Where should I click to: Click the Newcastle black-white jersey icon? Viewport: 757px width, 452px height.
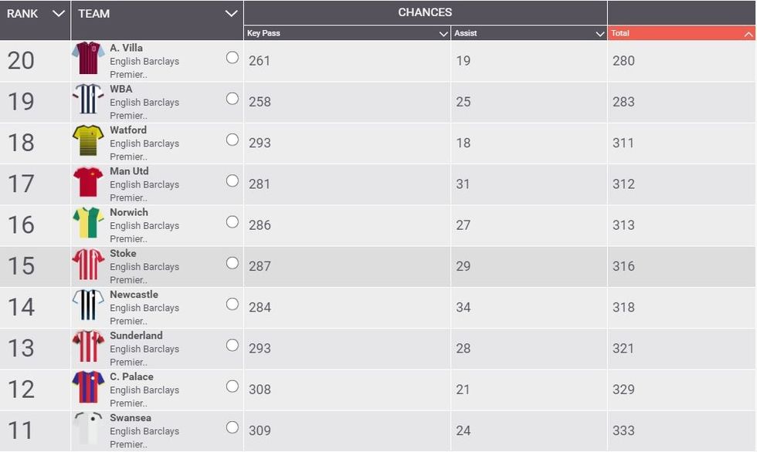point(88,305)
